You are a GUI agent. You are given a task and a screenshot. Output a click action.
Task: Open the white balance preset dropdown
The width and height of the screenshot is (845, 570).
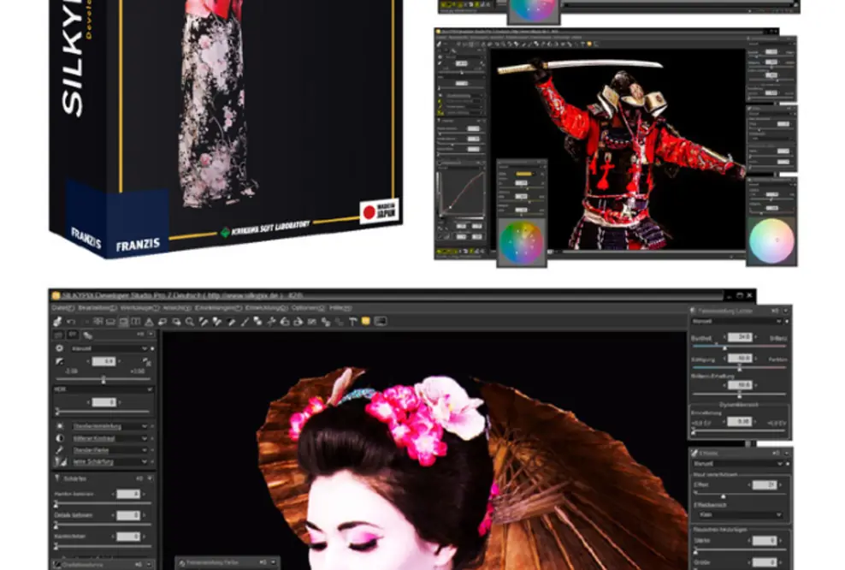(109, 426)
